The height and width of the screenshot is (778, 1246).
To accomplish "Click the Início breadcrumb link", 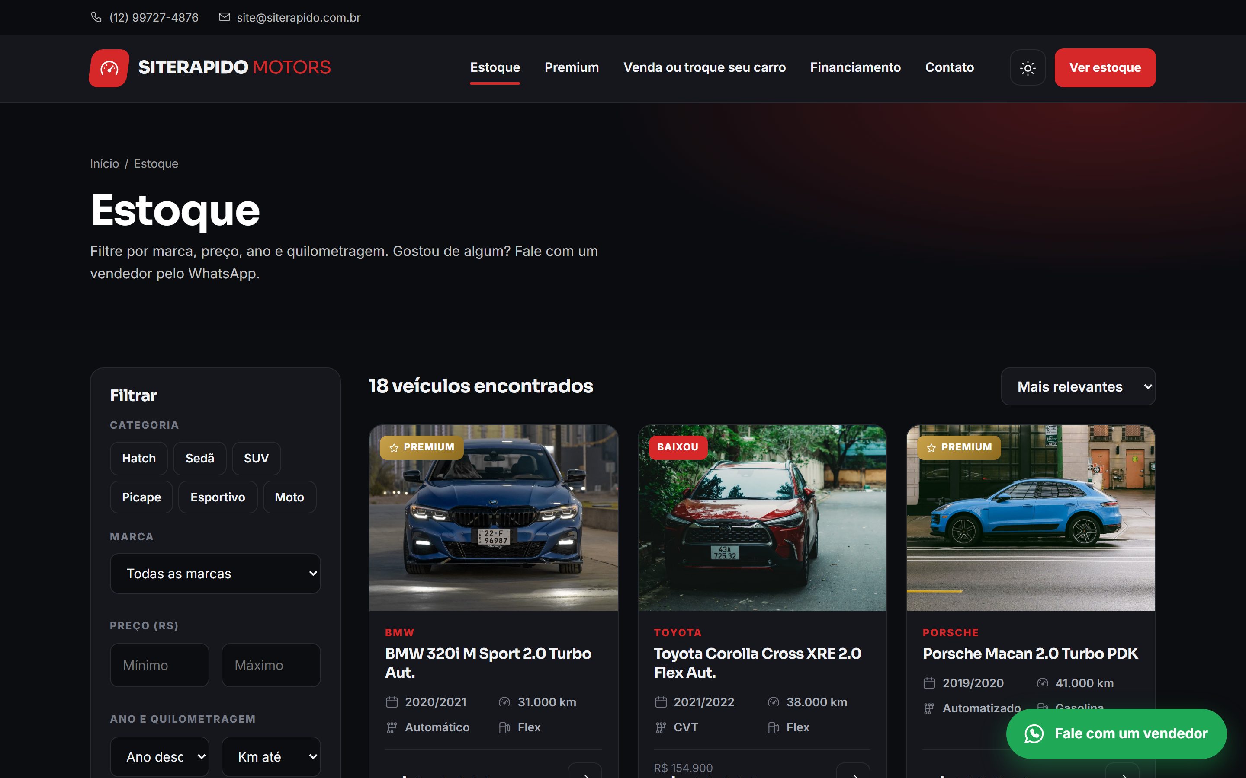I will (105, 164).
